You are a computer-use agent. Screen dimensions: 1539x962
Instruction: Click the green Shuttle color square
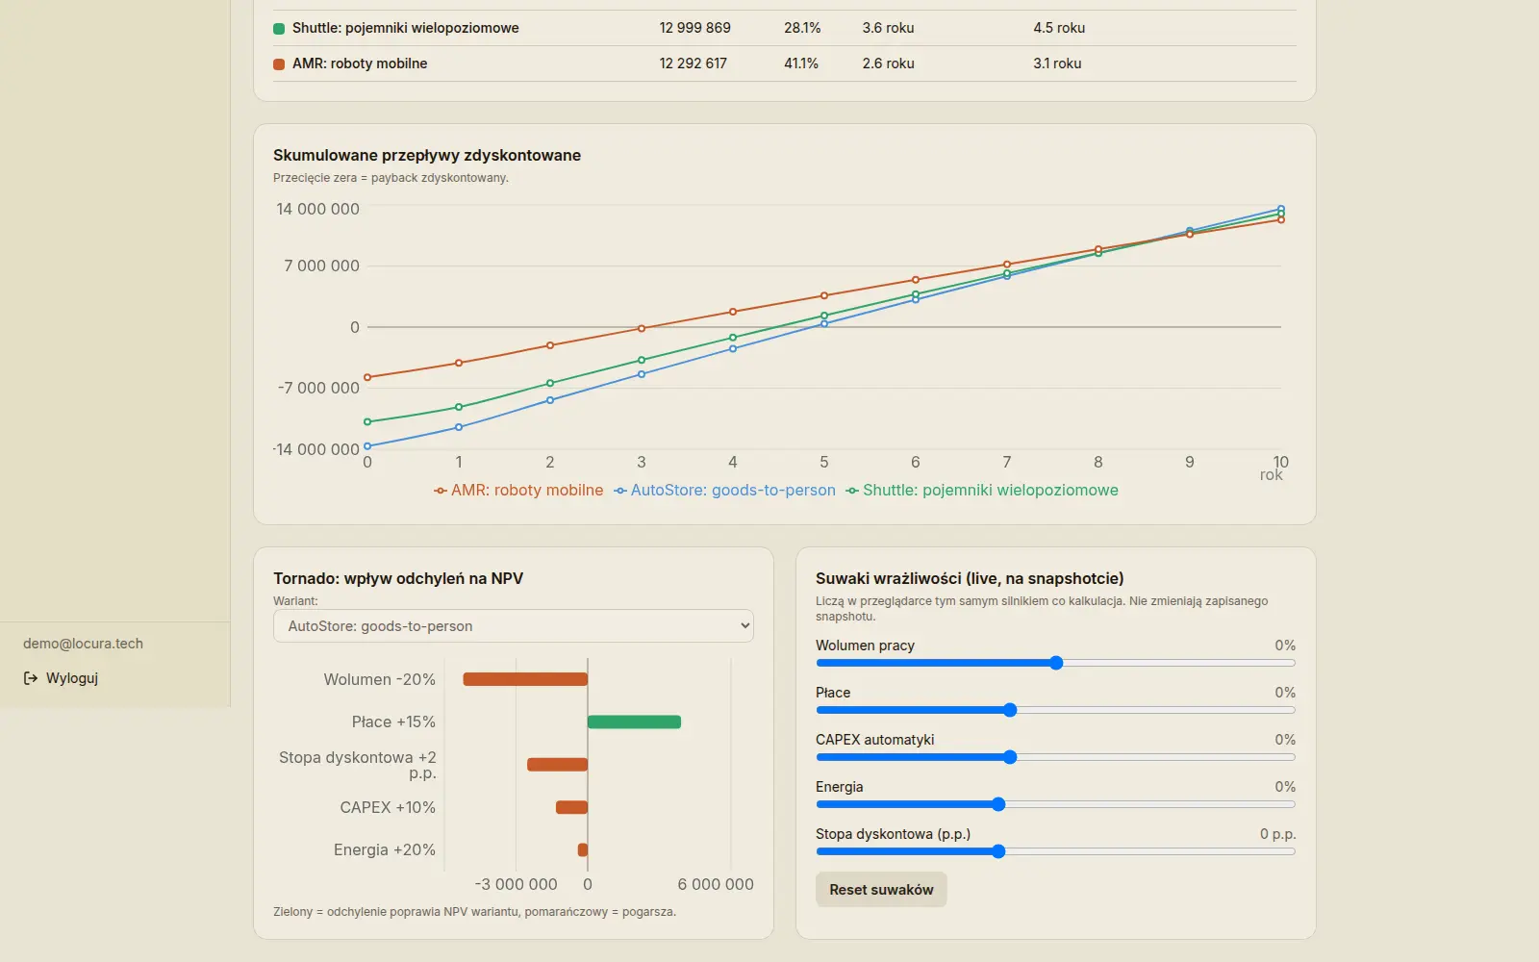click(279, 29)
